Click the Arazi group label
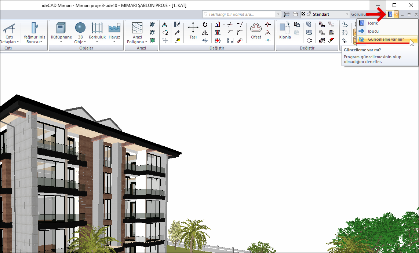This screenshot has height=253, width=419. point(141,48)
